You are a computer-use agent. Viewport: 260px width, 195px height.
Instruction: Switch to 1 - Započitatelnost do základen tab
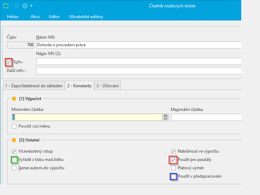33,86
